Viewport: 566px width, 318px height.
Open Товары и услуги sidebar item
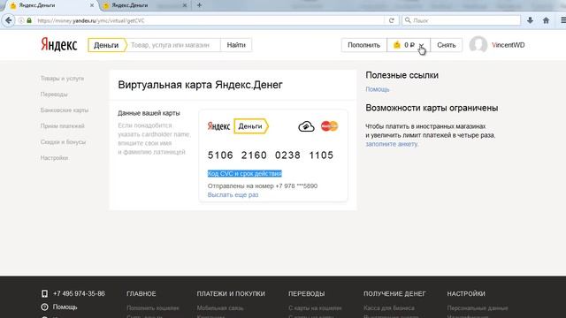coord(62,79)
